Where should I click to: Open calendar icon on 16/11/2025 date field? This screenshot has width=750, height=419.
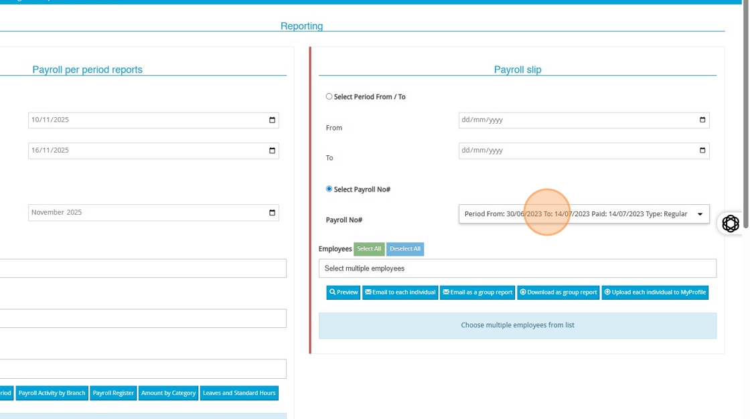pyautogui.click(x=272, y=151)
